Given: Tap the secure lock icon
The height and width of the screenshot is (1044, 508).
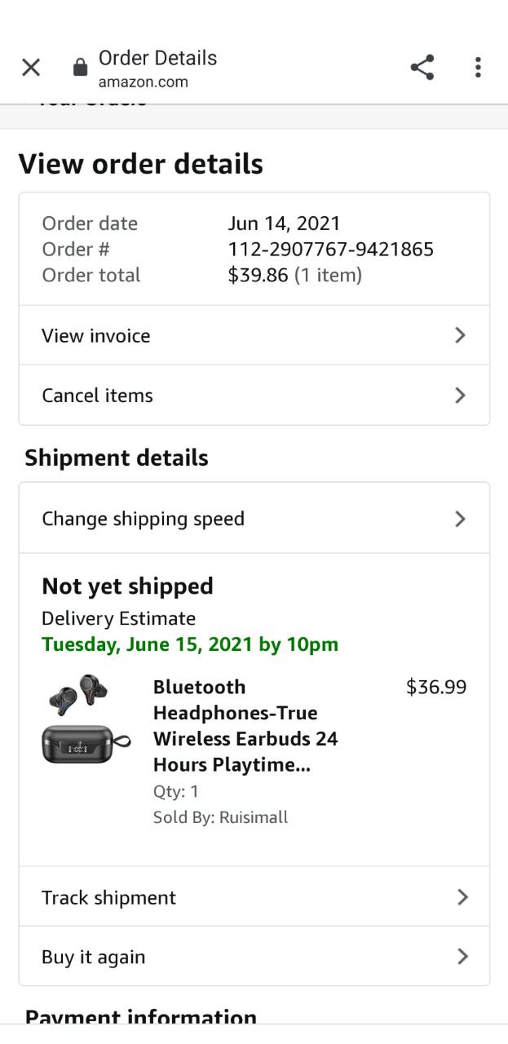Looking at the screenshot, I should [x=80, y=68].
